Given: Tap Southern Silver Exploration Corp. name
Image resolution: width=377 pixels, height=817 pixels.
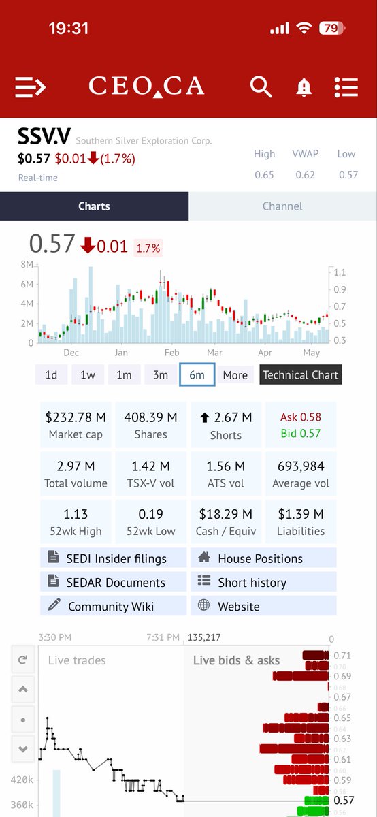Looking at the screenshot, I should [144, 141].
